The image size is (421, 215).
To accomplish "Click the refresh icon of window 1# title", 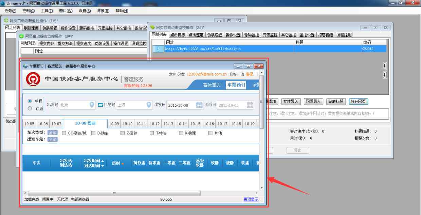I will pyautogui.click(x=6, y=21).
